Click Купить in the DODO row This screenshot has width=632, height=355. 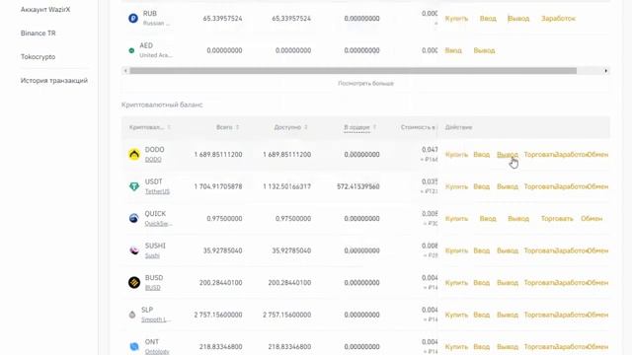click(x=456, y=155)
